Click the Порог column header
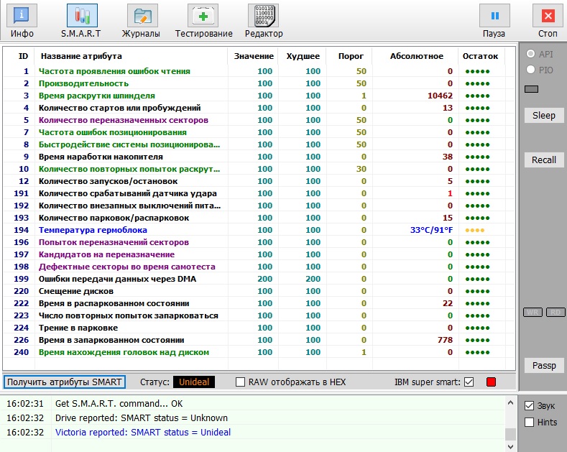Image resolution: width=567 pixels, height=452 pixels. tap(351, 56)
